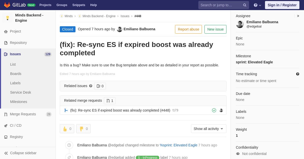Click #448 breadcrumb link

(138, 16)
